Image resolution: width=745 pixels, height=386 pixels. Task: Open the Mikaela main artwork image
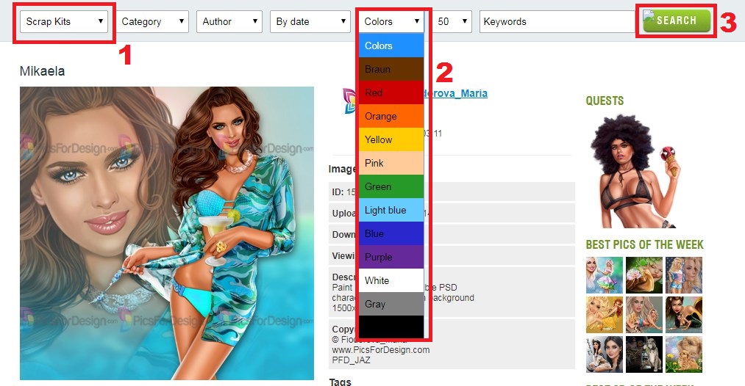(x=167, y=233)
